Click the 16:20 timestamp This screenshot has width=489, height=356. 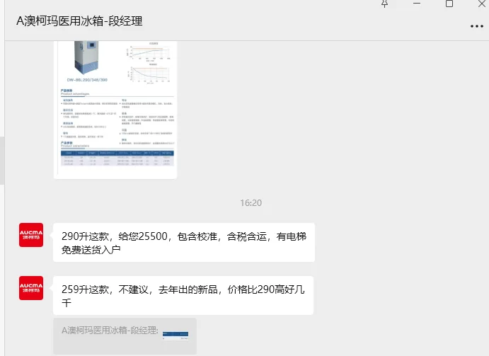click(x=251, y=203)
